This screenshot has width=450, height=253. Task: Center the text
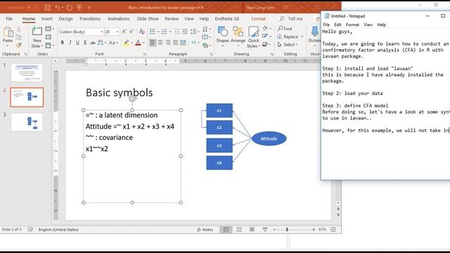[160, 43]
